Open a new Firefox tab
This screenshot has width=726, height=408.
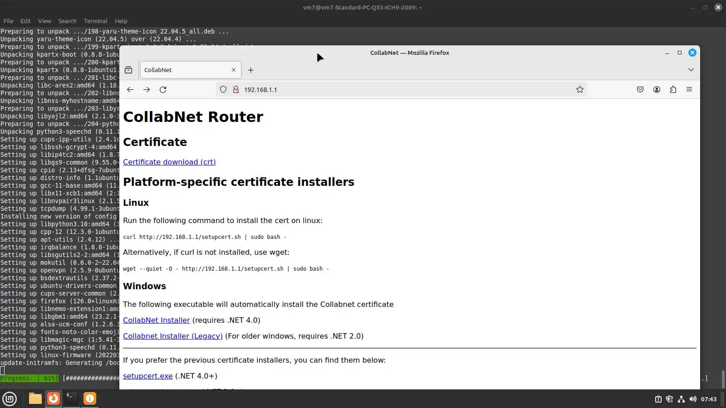[250, 70]
